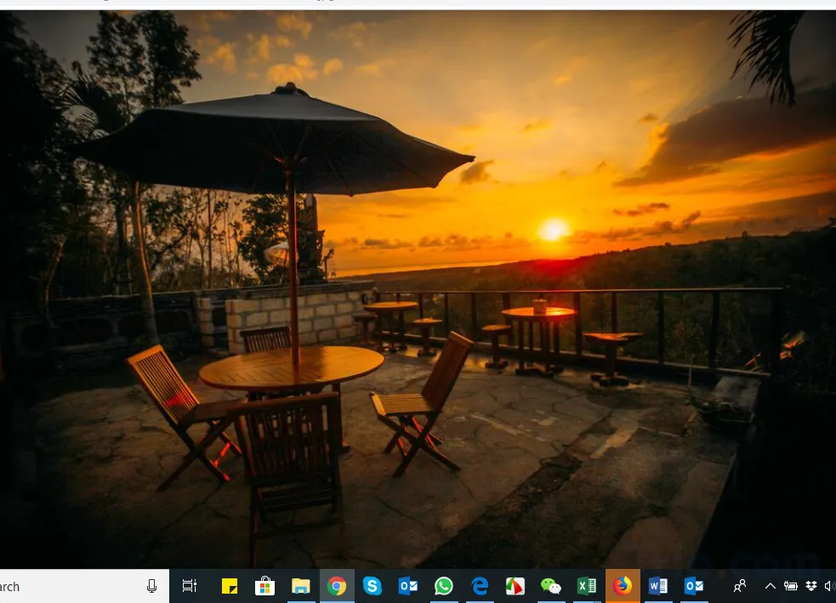Click inside the taskbar search box

[68, 586]
